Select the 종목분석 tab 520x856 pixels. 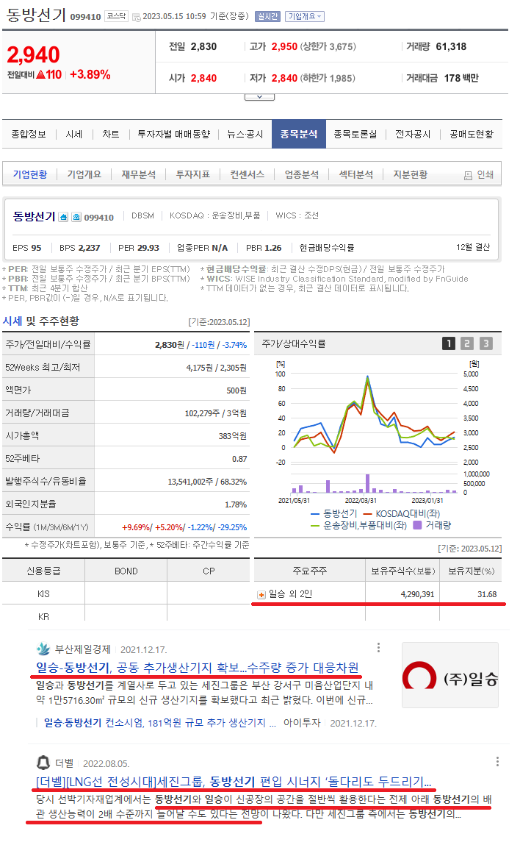point(299,135)
